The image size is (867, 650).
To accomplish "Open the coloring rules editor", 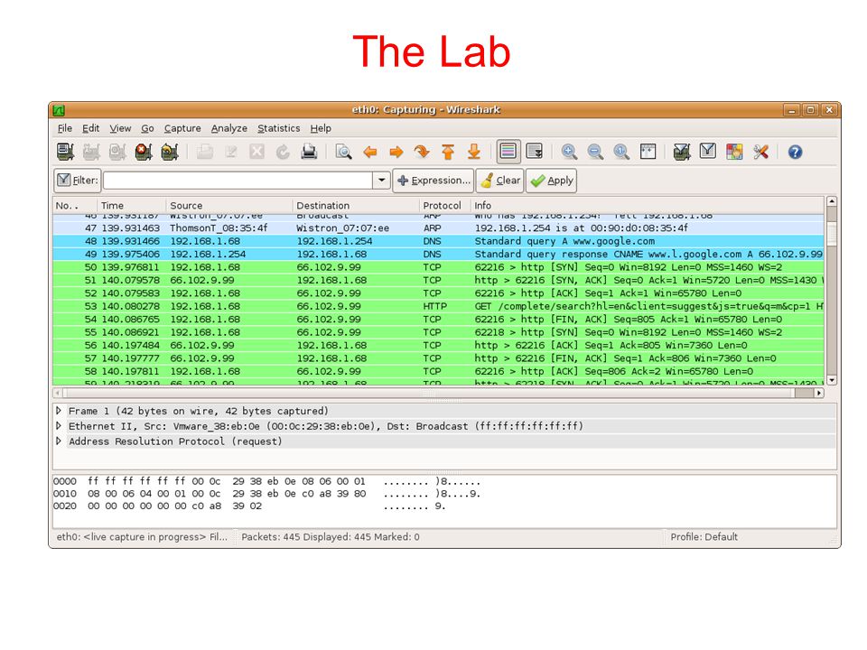I will [734, 152].
